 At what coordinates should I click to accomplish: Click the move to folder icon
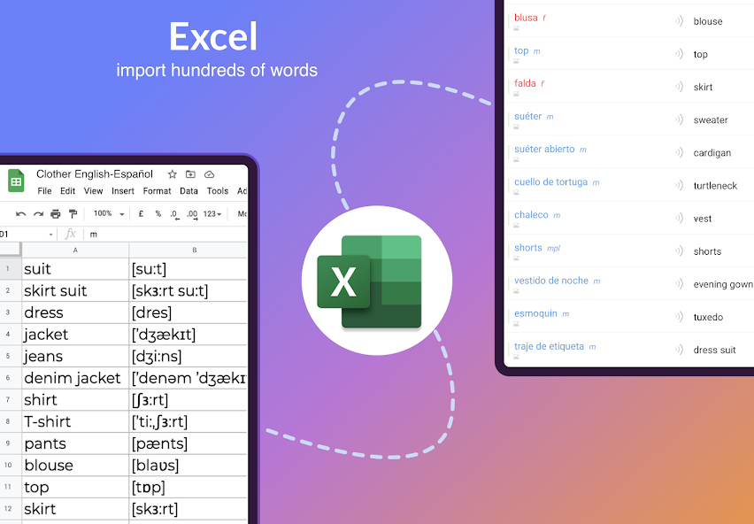point(190,174)
